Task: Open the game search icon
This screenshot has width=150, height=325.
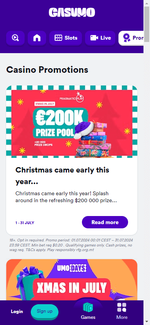Action: (15, 38)
